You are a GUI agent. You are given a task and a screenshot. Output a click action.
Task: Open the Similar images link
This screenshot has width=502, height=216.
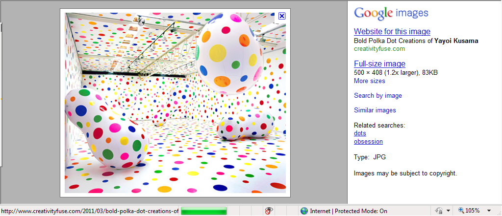coord(375,110)
